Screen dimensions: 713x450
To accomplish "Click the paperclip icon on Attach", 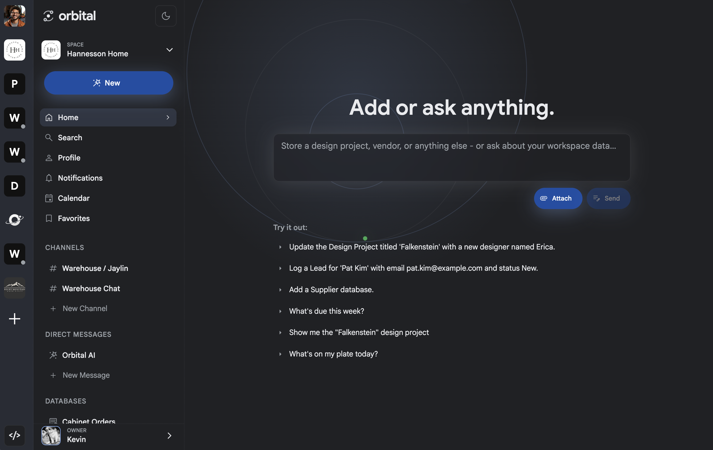I will coord(544,198).
